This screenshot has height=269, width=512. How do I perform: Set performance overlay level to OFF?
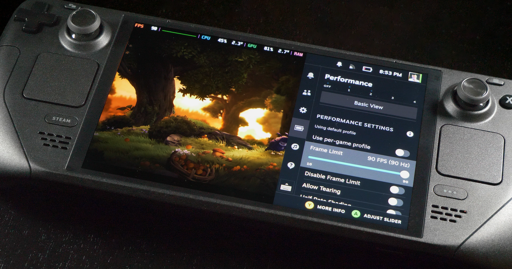click(x=328, y=86)
